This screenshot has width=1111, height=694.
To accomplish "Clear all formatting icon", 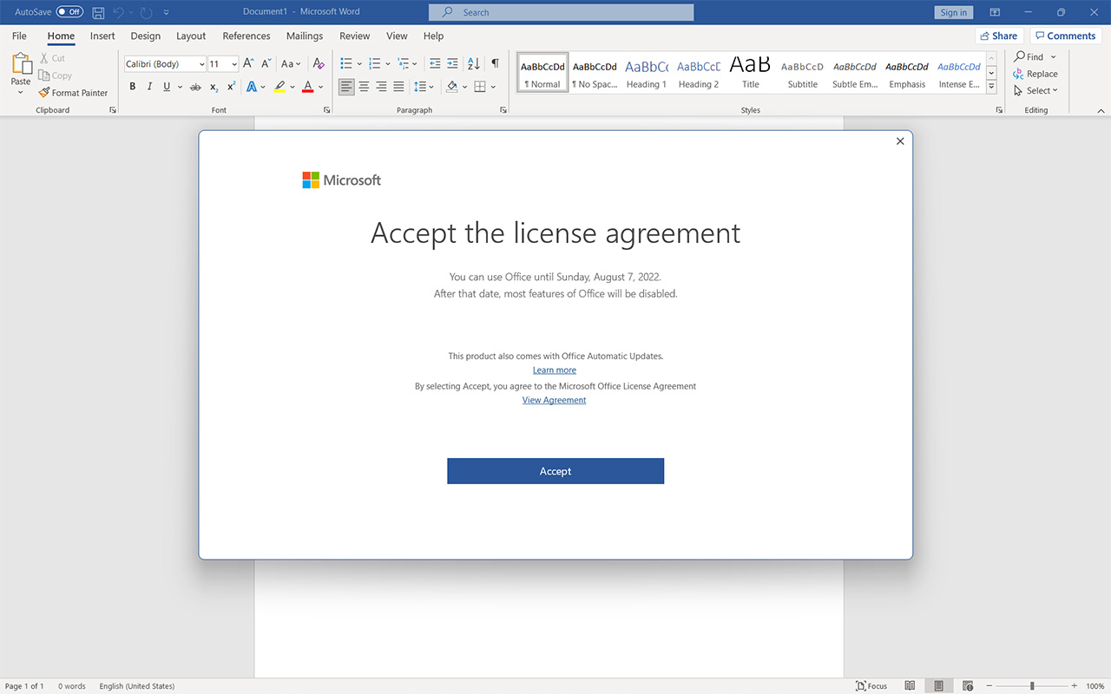I will (319, 63).
